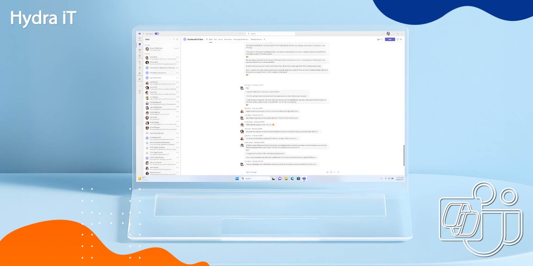Click the Teams logo at top-left
The image size is (533, 266).
139,34
